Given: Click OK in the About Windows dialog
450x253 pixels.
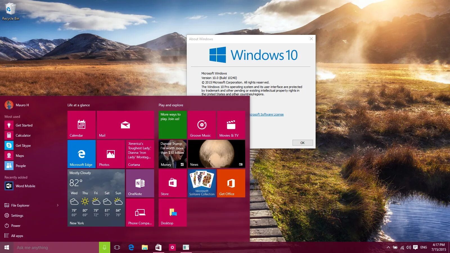Looking at the screenshot, I should tap(302, 143).
